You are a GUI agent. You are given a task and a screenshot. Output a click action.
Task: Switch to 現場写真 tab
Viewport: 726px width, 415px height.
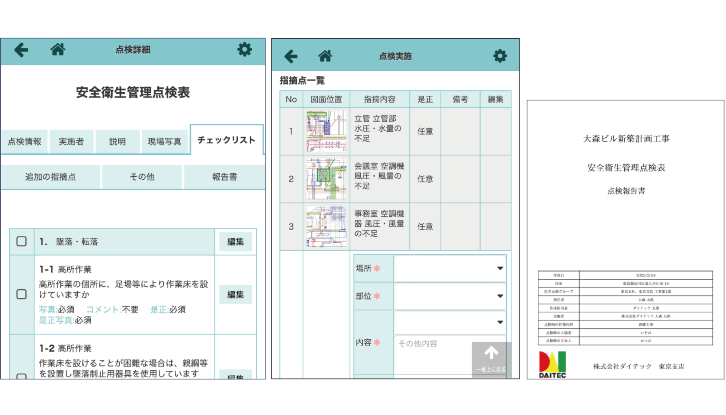tap(164, 141)
